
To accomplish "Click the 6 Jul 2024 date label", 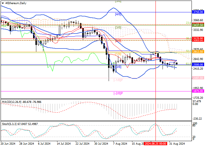I will (44, 143).
